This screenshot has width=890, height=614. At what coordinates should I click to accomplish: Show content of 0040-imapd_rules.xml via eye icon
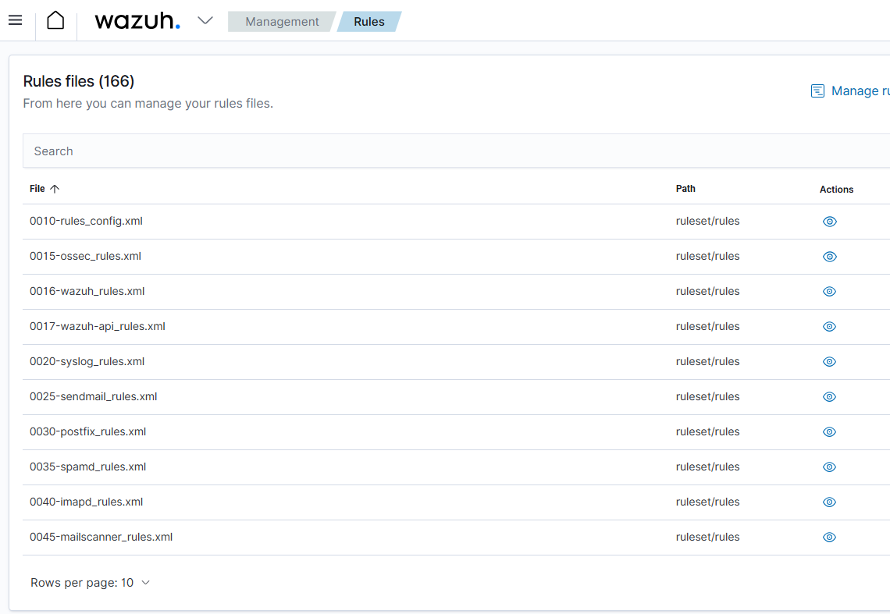click(x=829, y=502)
